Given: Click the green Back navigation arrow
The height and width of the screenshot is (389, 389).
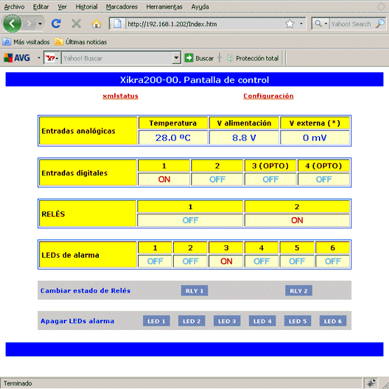Looking at the screenshot, I should coord(12,24).
